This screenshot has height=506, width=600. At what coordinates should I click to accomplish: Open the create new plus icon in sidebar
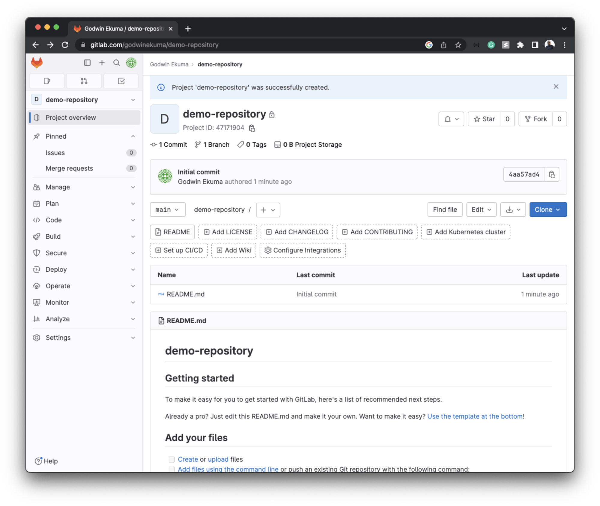(x=102, y=63)
